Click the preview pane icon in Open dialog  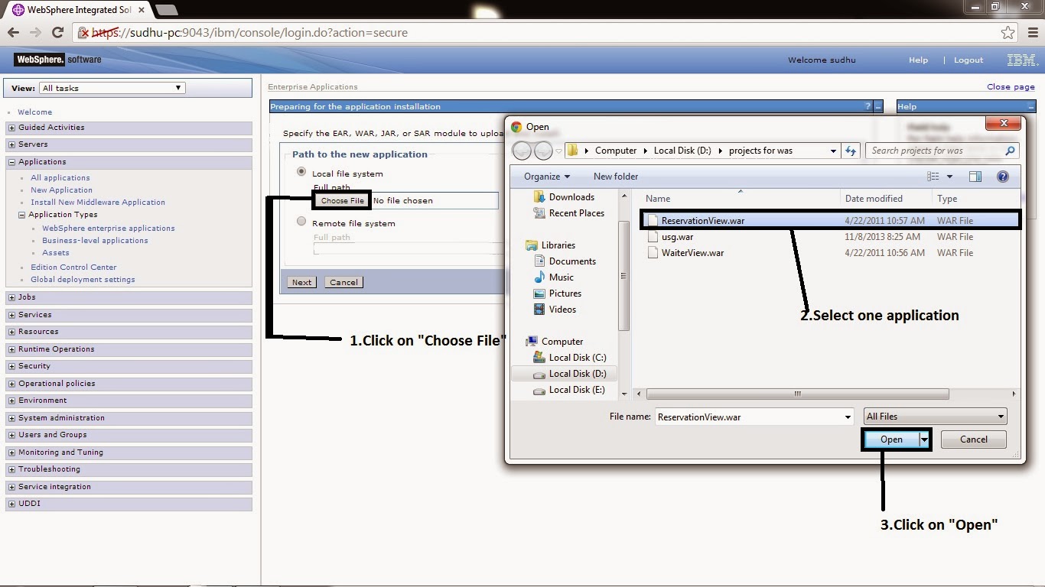click(x=975, y=176)
